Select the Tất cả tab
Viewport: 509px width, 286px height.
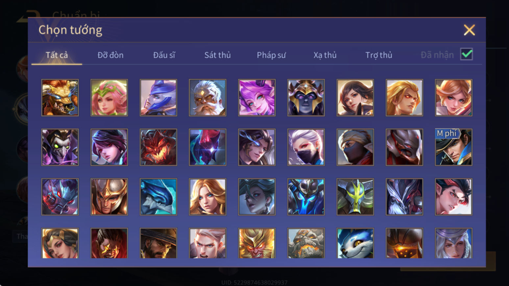57,55
